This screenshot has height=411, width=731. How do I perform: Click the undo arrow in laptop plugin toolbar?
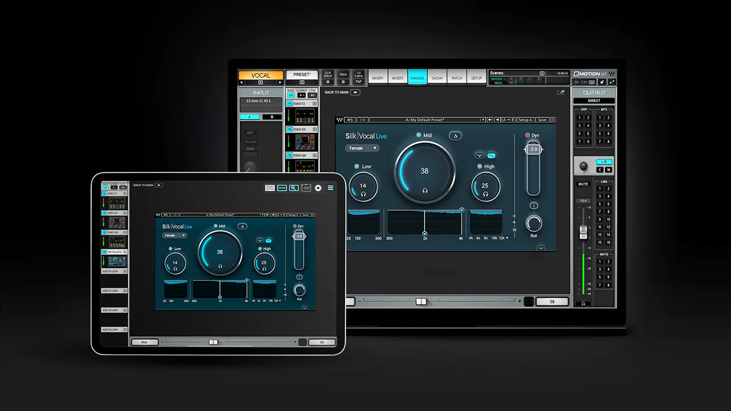(350, 120)
